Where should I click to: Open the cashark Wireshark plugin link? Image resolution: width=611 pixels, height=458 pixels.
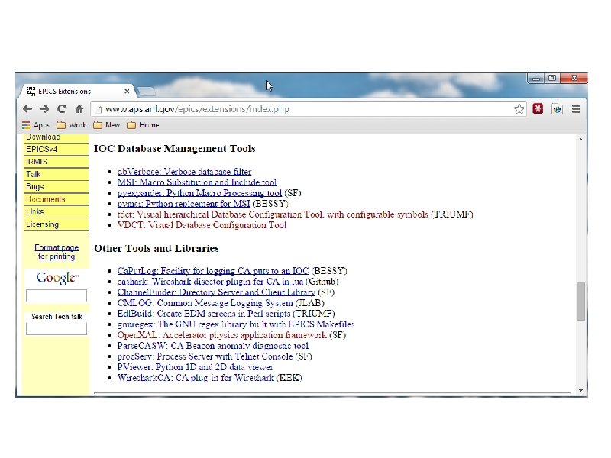(211, 281)
